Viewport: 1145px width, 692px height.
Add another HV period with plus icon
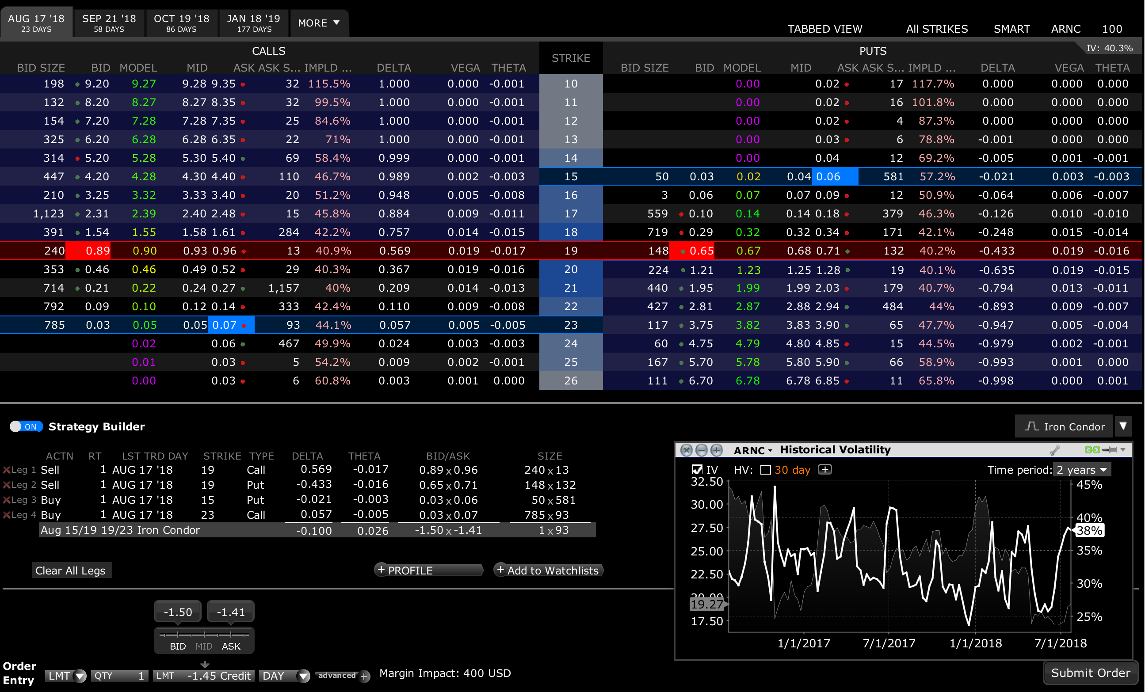(825, 470)
